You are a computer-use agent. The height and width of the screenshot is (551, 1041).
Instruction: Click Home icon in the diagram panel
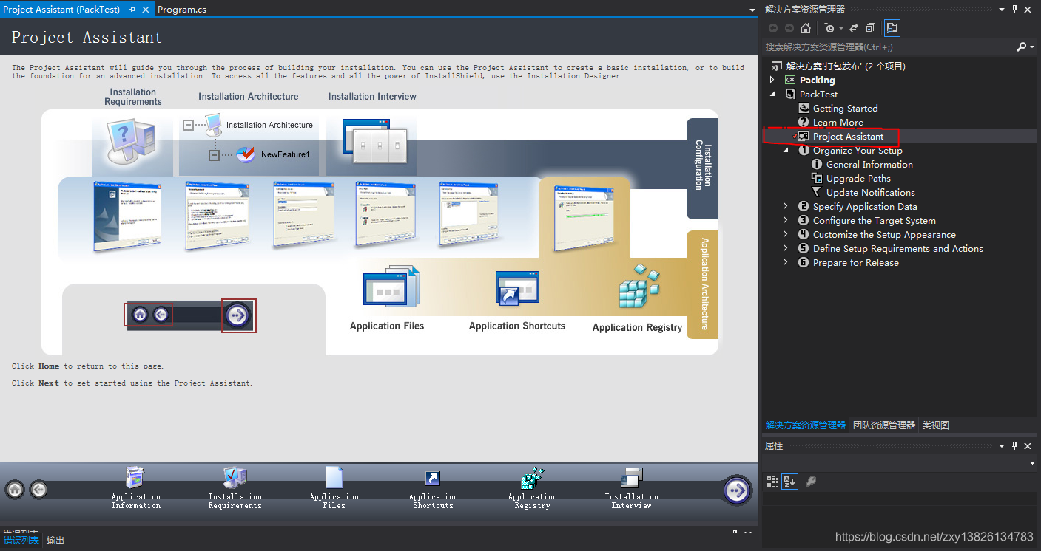[x=140, y=315]
